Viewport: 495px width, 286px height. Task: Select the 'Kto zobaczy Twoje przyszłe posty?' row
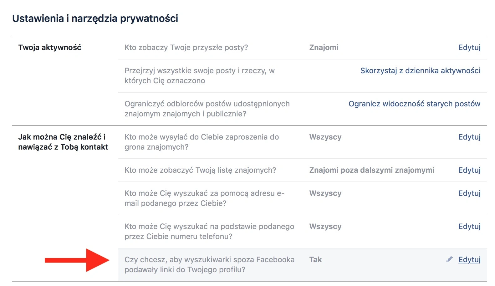302,48
